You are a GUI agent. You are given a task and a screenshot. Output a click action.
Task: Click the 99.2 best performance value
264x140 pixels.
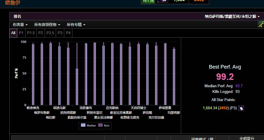click(x=225, y=77)
